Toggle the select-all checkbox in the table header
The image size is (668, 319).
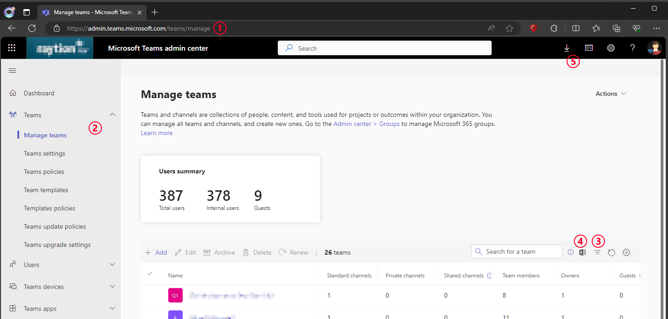(x=150, y=272)
